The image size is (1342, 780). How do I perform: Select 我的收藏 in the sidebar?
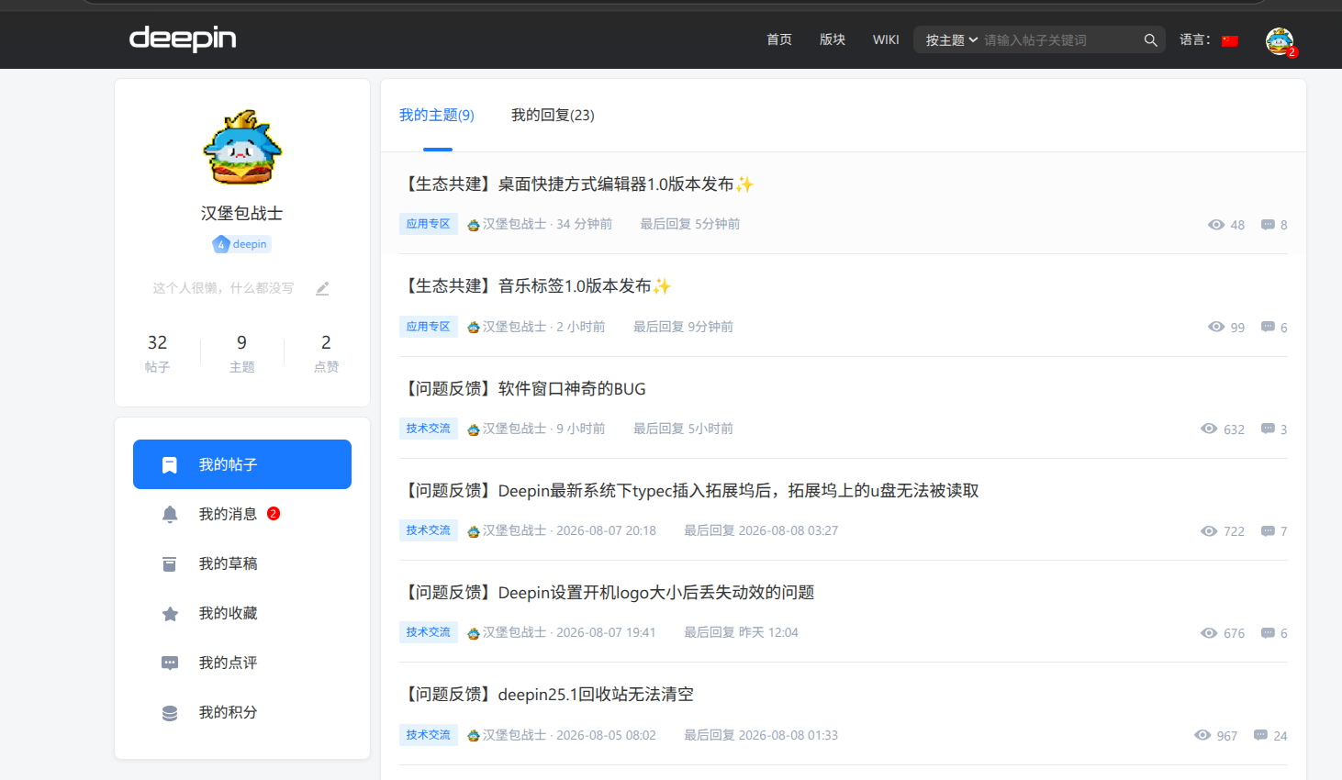pos(242,613)
